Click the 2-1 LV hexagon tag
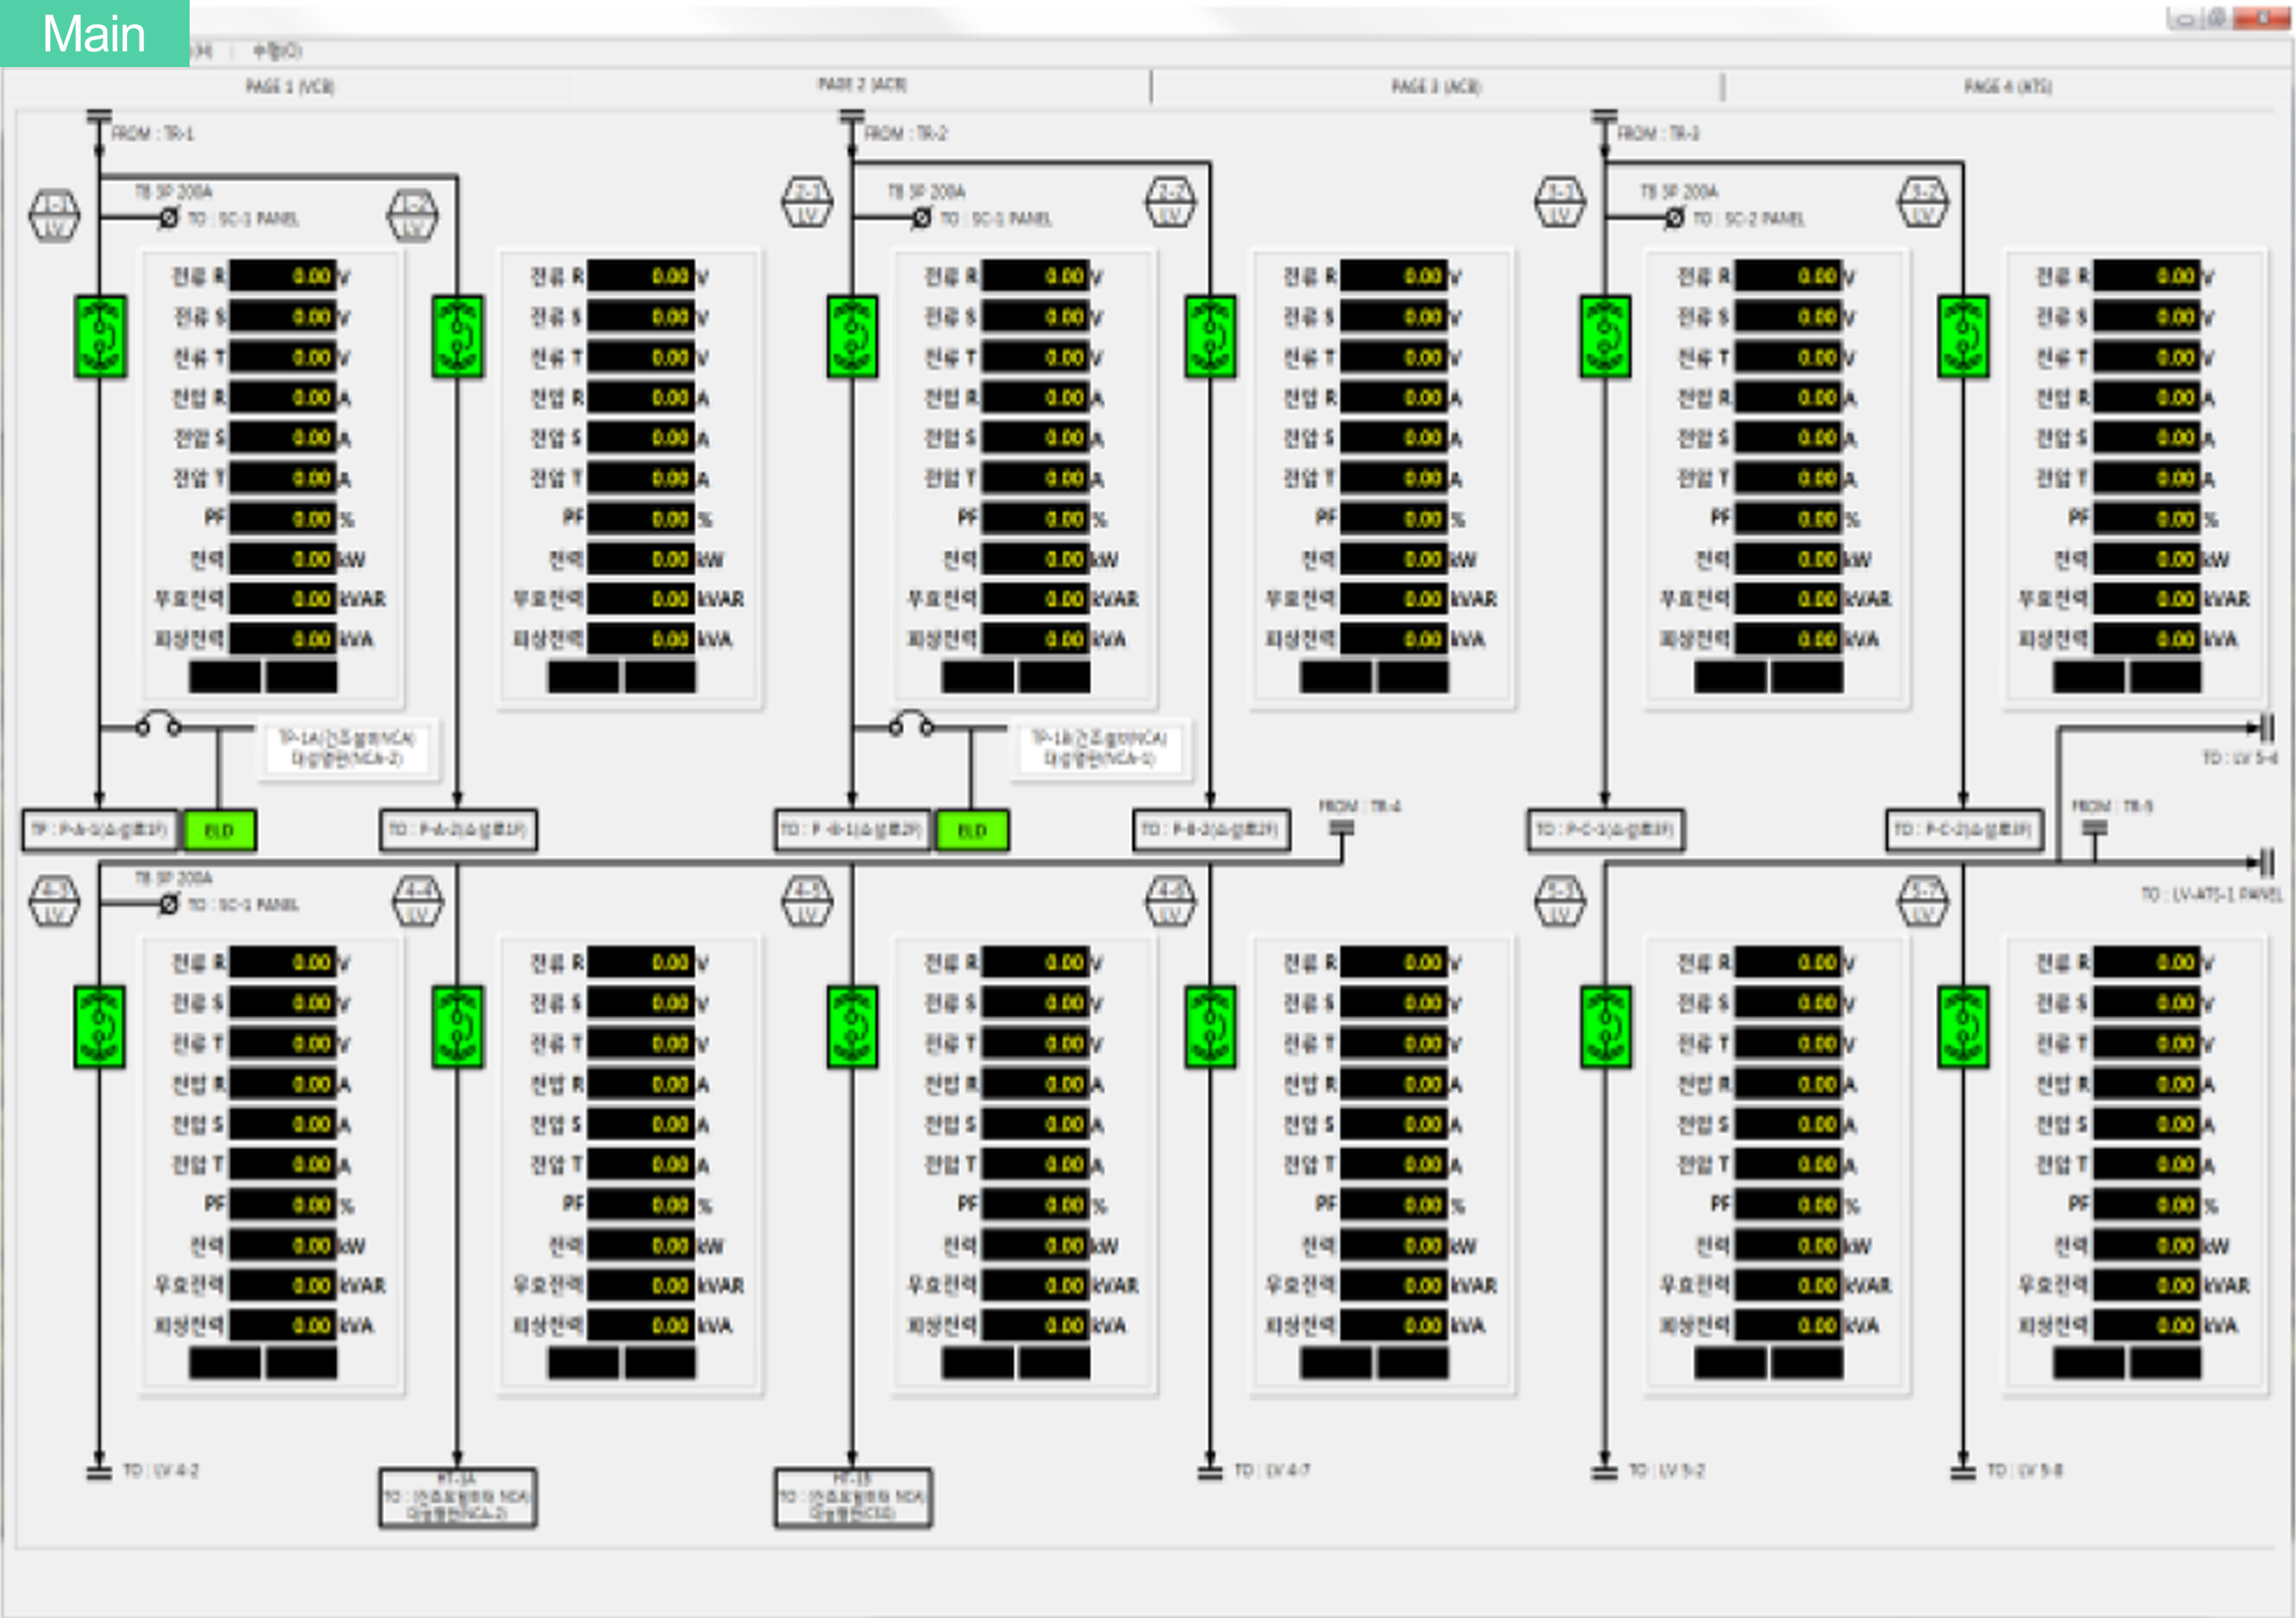 click(x=807, y=202)
